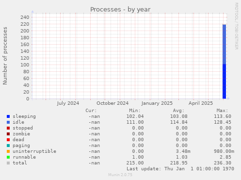Click total average value 218.95
Image resolution: width=241 pixels, height=180 pixels.
[x=179, y=163]
